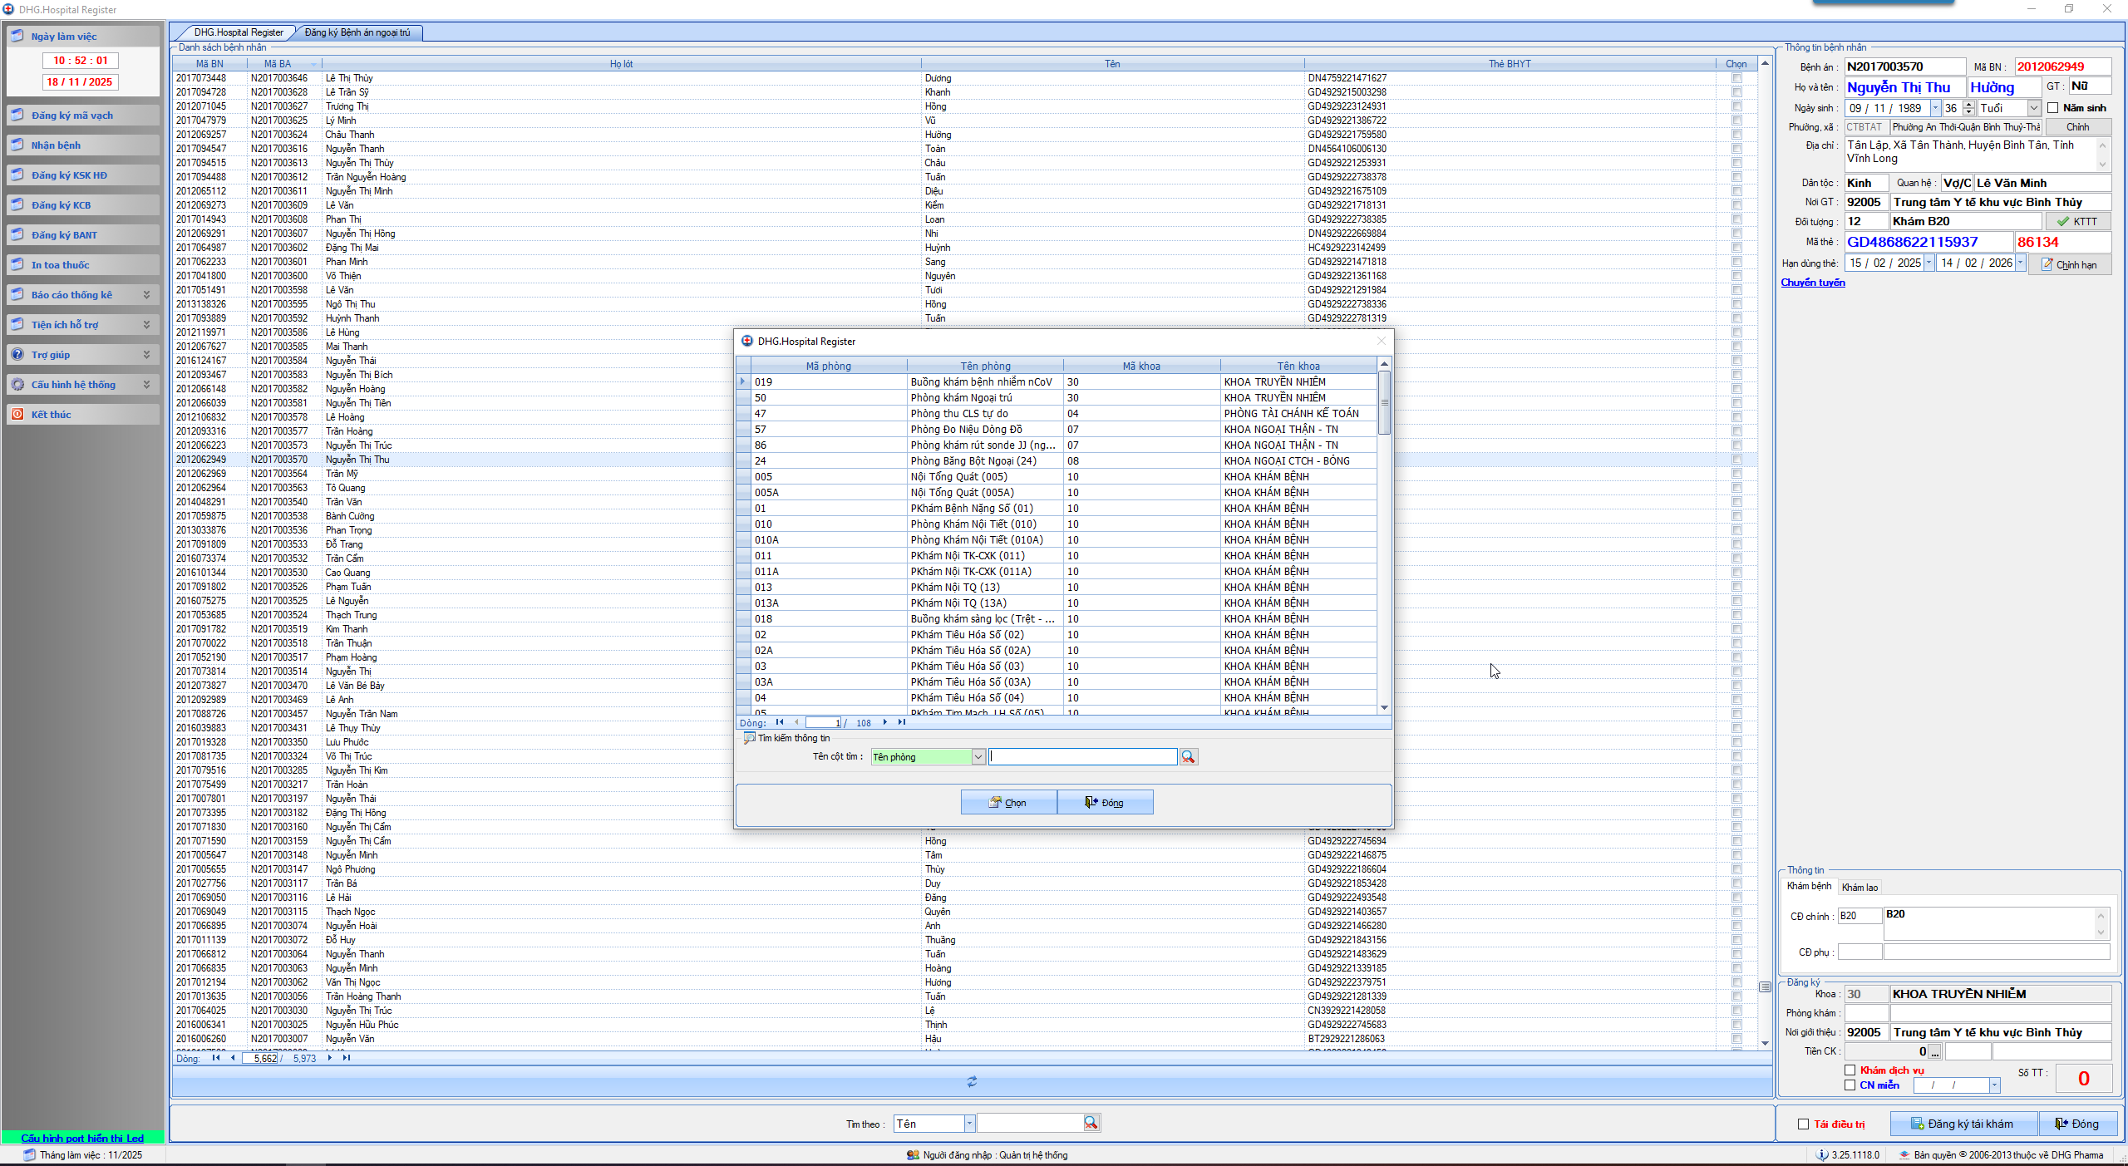The image size is (2128, 1166).
Task: Open the Tìm theo combo box
Action: (x=969, y=1124)
